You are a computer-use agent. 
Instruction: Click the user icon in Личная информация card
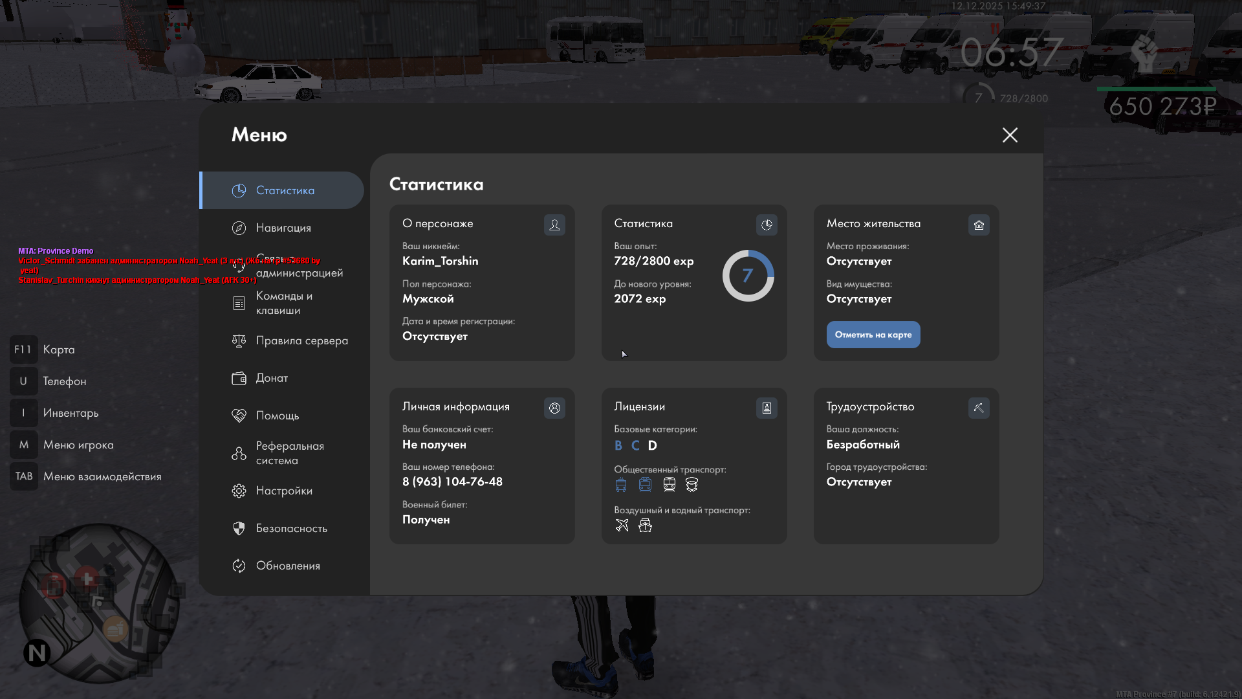554,408
